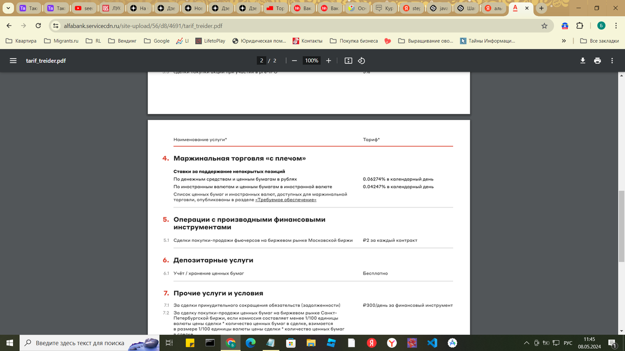Open the PDF viewer's more options menu
The image size is (625, 351).
click(612, 60)
